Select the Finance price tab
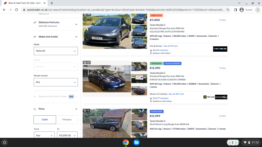Viewport: 262px width, 147px height. pos(67,120)
